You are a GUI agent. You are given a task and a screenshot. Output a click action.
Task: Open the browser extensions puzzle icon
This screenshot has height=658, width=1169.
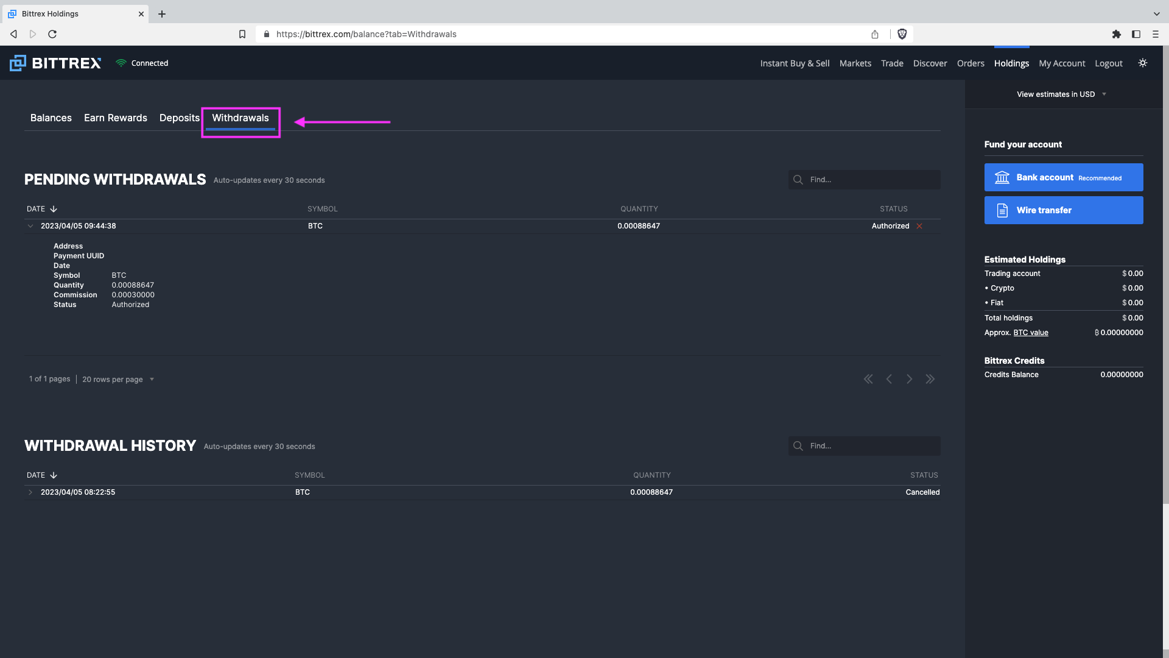pyautogui.click(x=1116, y=34)
